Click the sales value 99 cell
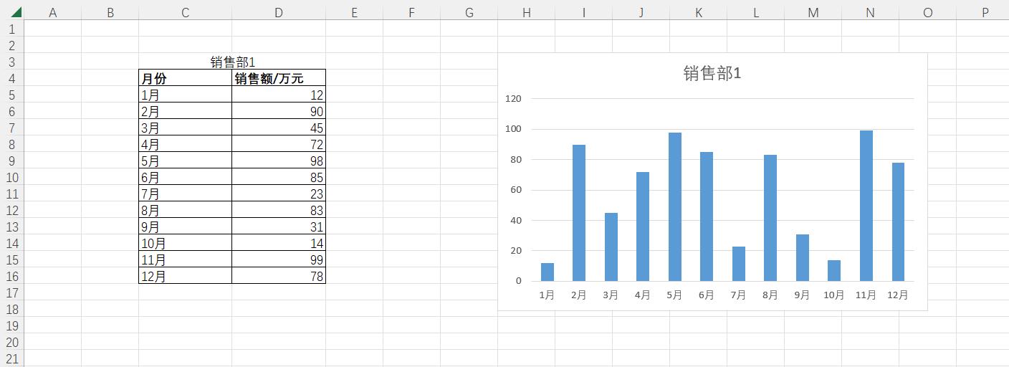1009x367 pixels. point(278,259)
